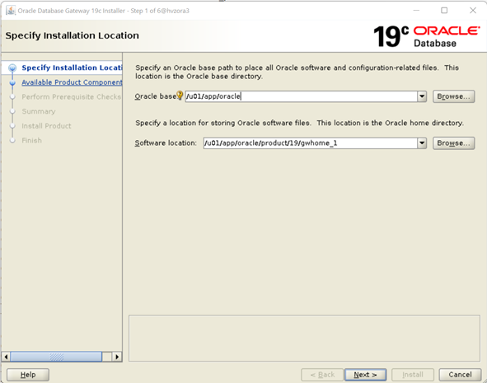Click the Specify Installation Location step bullet
The width and height of the screenshot is (487, 383).
[12, 68]
